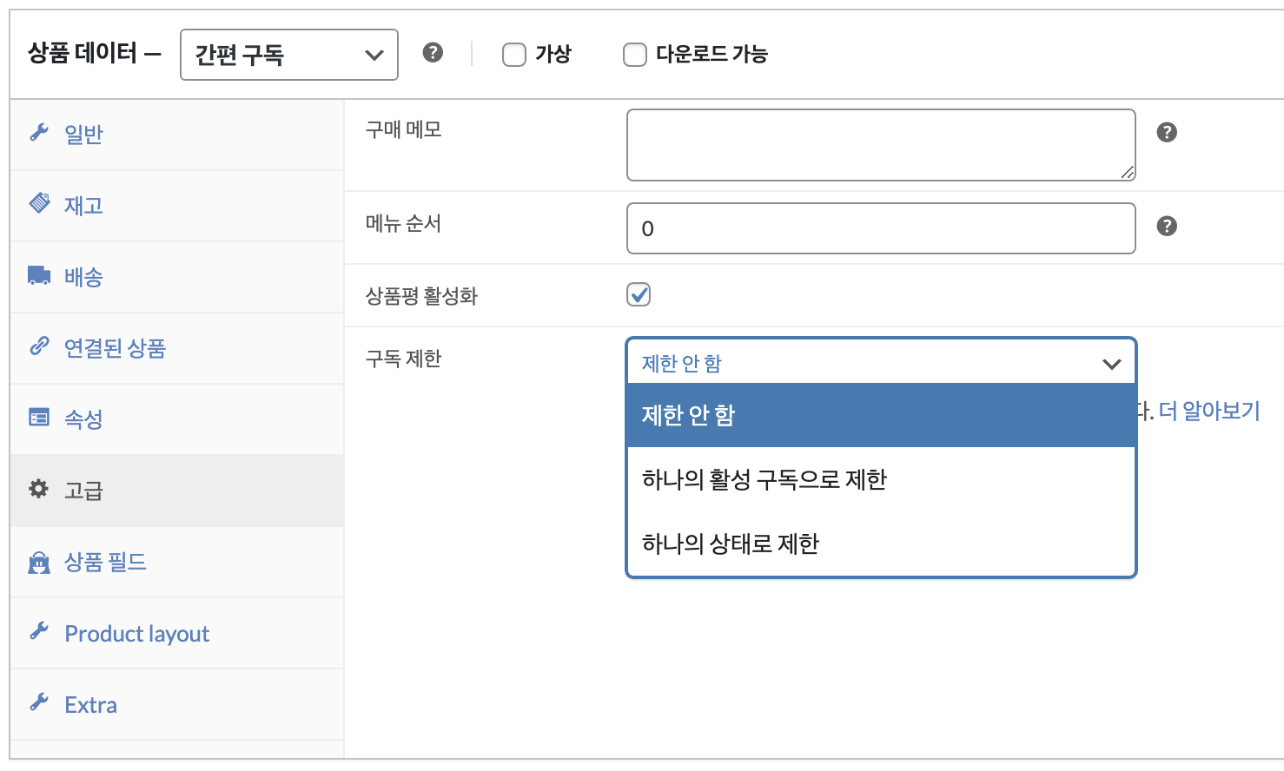Click the link icon beside 연결된 상품
This screenshot has width=1284, height=771.
(x=39, y=346)
